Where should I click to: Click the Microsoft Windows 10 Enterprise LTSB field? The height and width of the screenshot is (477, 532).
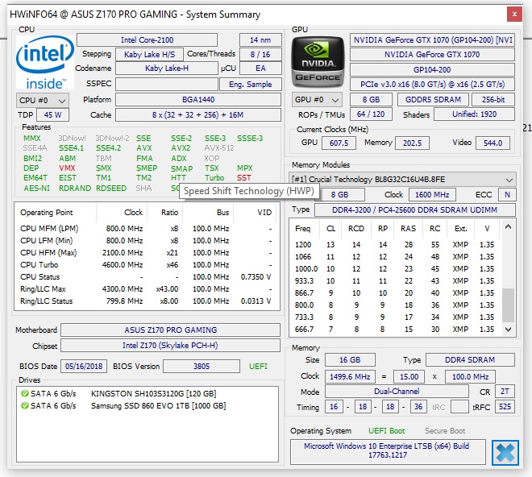click(x=388, y=450)
